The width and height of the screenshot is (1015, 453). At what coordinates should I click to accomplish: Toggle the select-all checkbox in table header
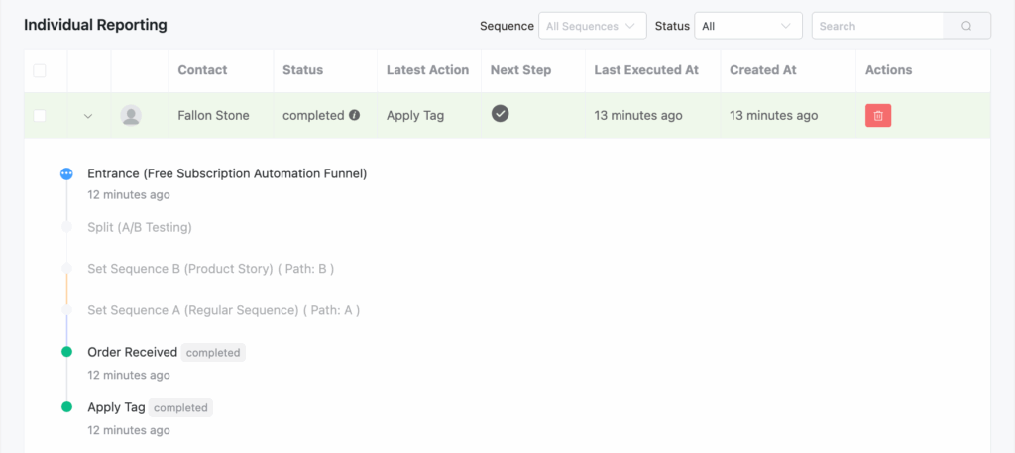(40, 70)
